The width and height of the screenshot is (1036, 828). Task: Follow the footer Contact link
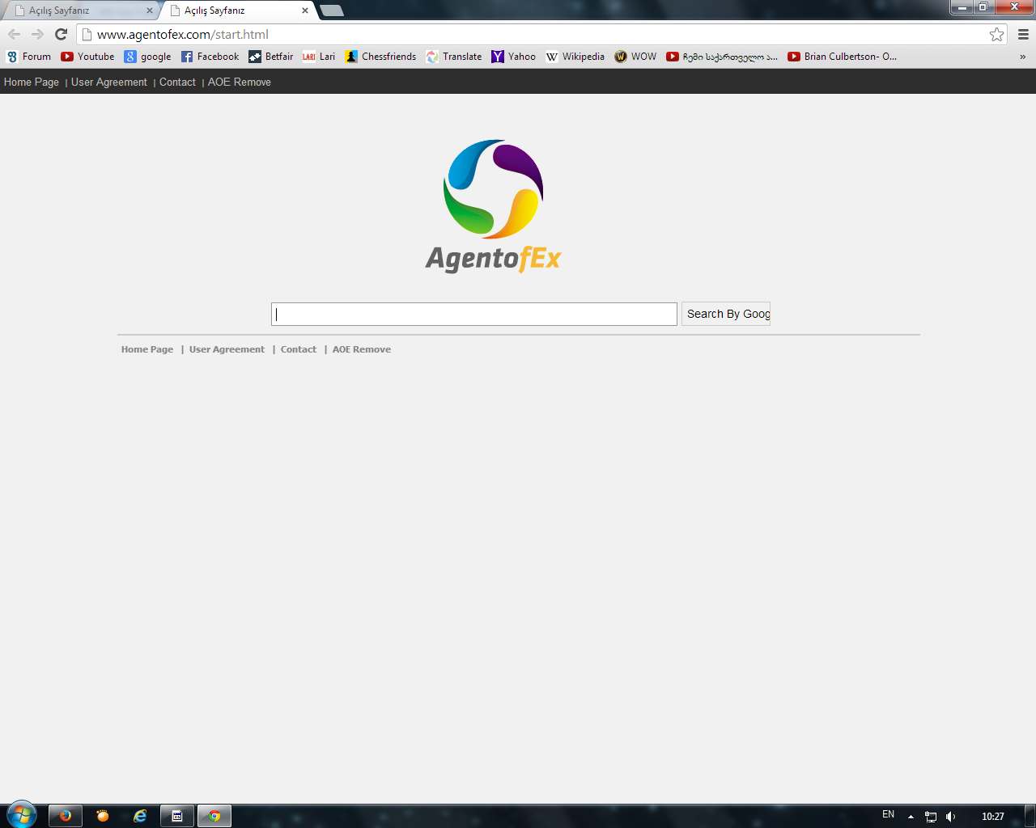[299, 349]
